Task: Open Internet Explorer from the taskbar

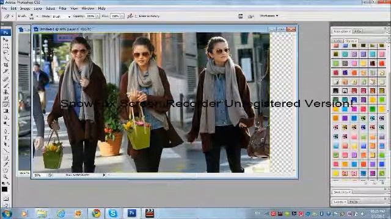Action: 60,214
